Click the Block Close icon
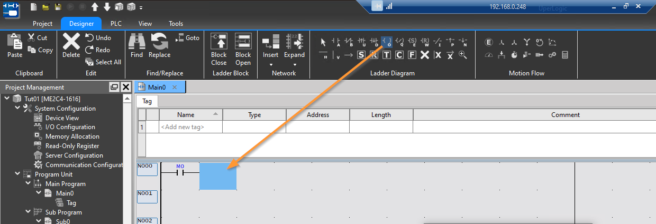Viewport: 656px width, 224px height. point(218,42)
